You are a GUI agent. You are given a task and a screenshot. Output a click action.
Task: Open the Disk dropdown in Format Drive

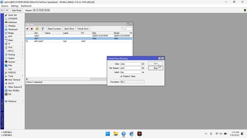tap(143, 64)
